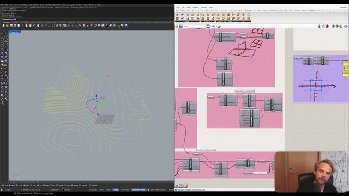Click Grasshopper Zoom Extents target icon
Screen dimensions: 349x196
click(208, 26)
